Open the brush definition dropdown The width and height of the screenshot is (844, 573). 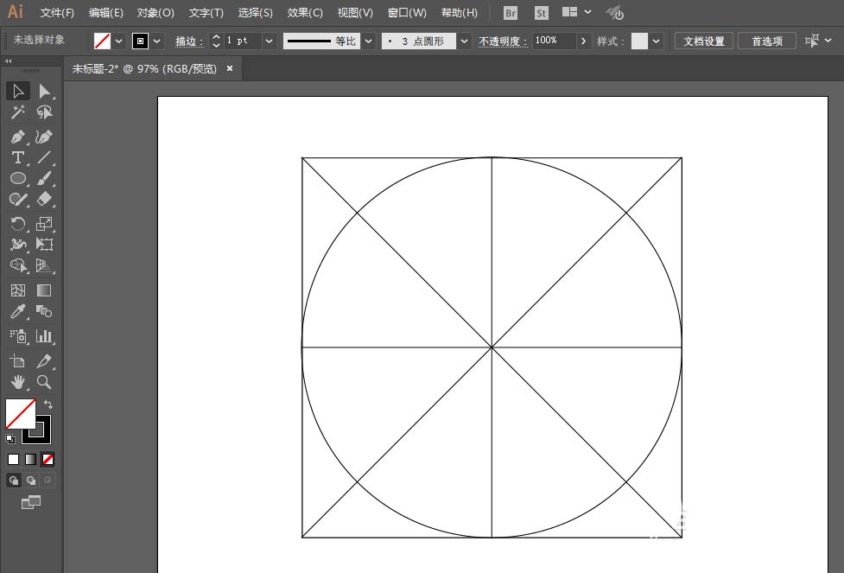pyautogui.click(x=464, y=41)
